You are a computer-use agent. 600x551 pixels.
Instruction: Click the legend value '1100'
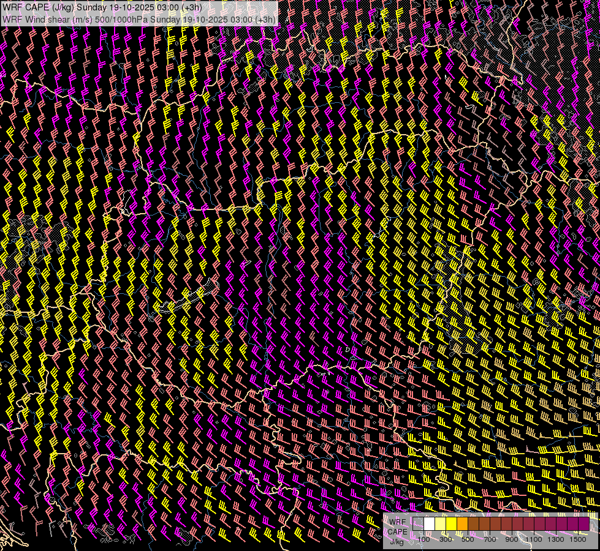534,539
